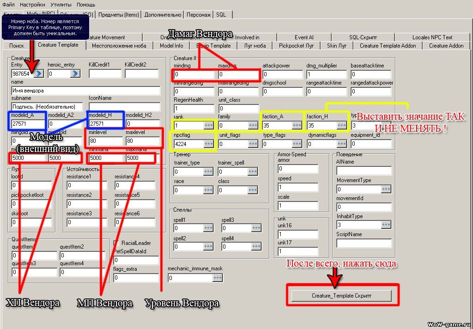Click the attackpower input field
The height and width of the screenshot is (329, 473).
[x=282, y=74]
